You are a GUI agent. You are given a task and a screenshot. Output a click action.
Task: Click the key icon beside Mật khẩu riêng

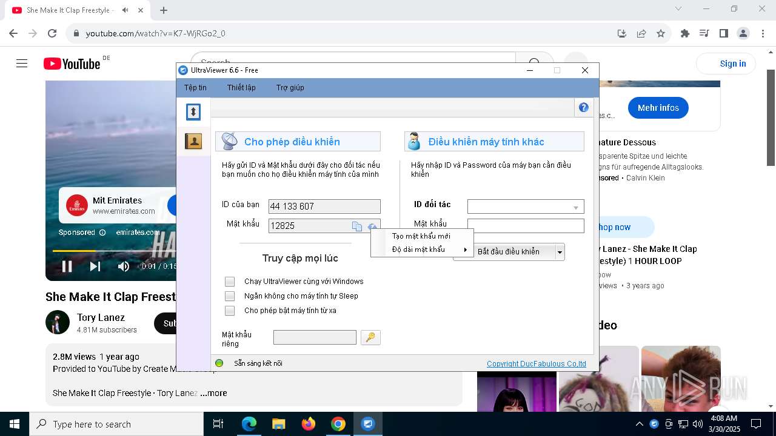click(370, 337)
